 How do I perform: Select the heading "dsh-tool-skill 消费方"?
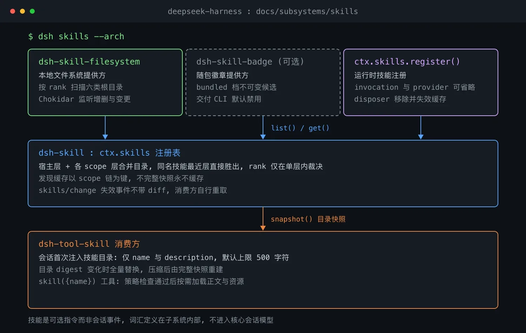[89, 244]
